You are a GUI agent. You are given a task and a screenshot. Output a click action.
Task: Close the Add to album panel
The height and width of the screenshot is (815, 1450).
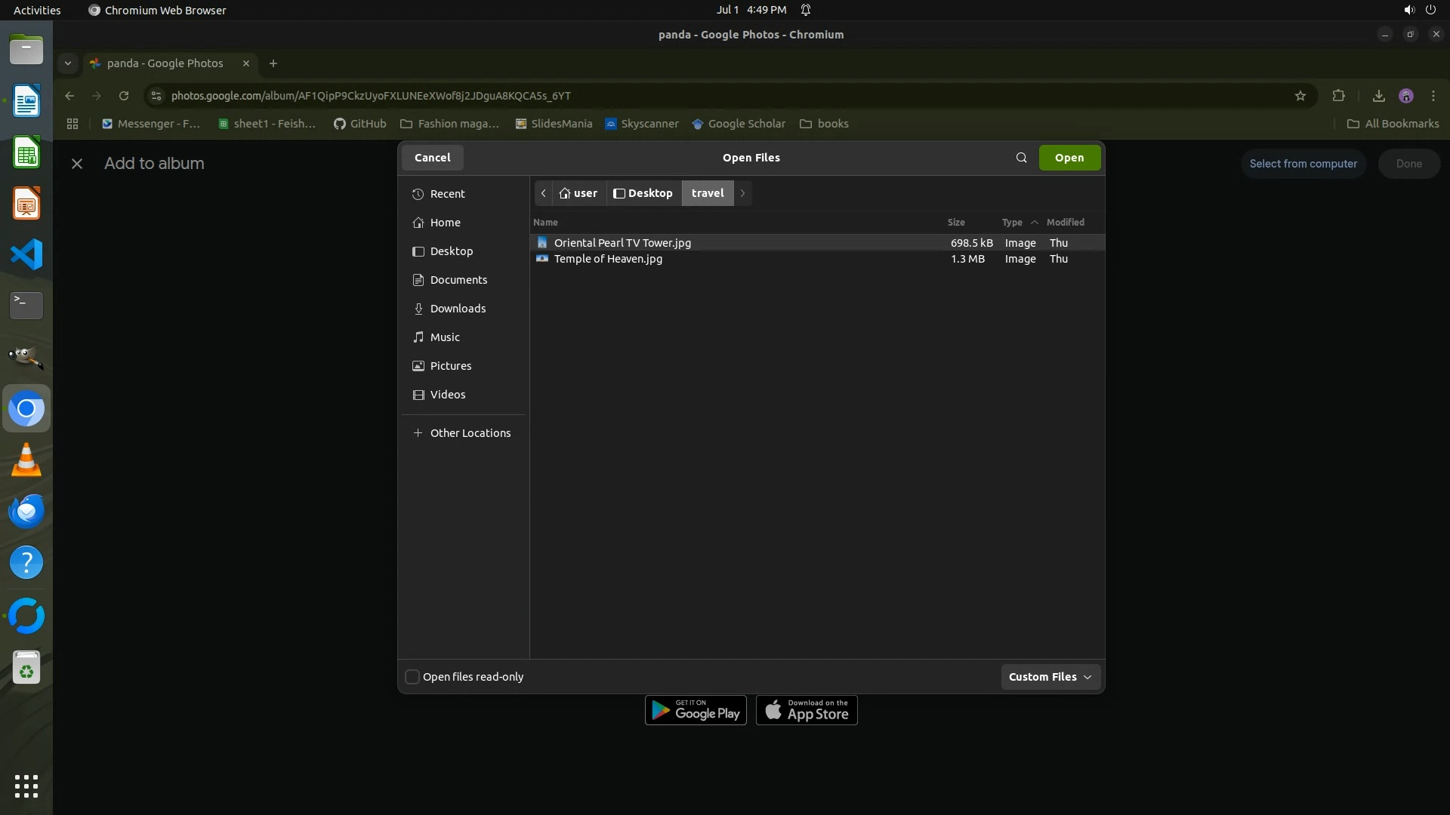click(77, 164)
